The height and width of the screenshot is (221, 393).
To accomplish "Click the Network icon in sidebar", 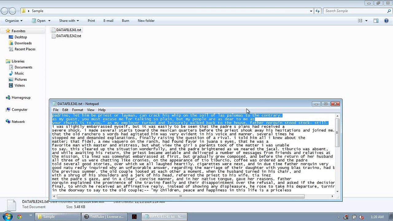I will click(8, 122).
